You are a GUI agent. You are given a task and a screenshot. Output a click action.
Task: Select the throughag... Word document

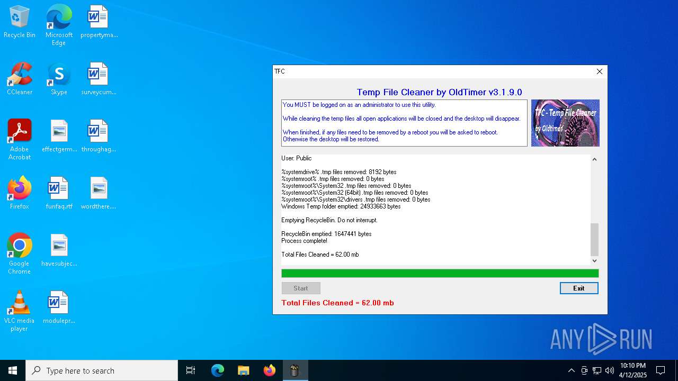click(x=99, y=136)
